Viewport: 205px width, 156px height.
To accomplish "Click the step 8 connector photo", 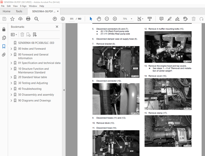I will 116,99.
